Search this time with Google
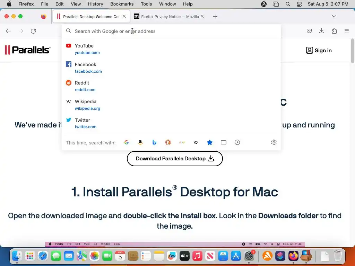Viewport: 355px width, 266px height. [127, 142]
